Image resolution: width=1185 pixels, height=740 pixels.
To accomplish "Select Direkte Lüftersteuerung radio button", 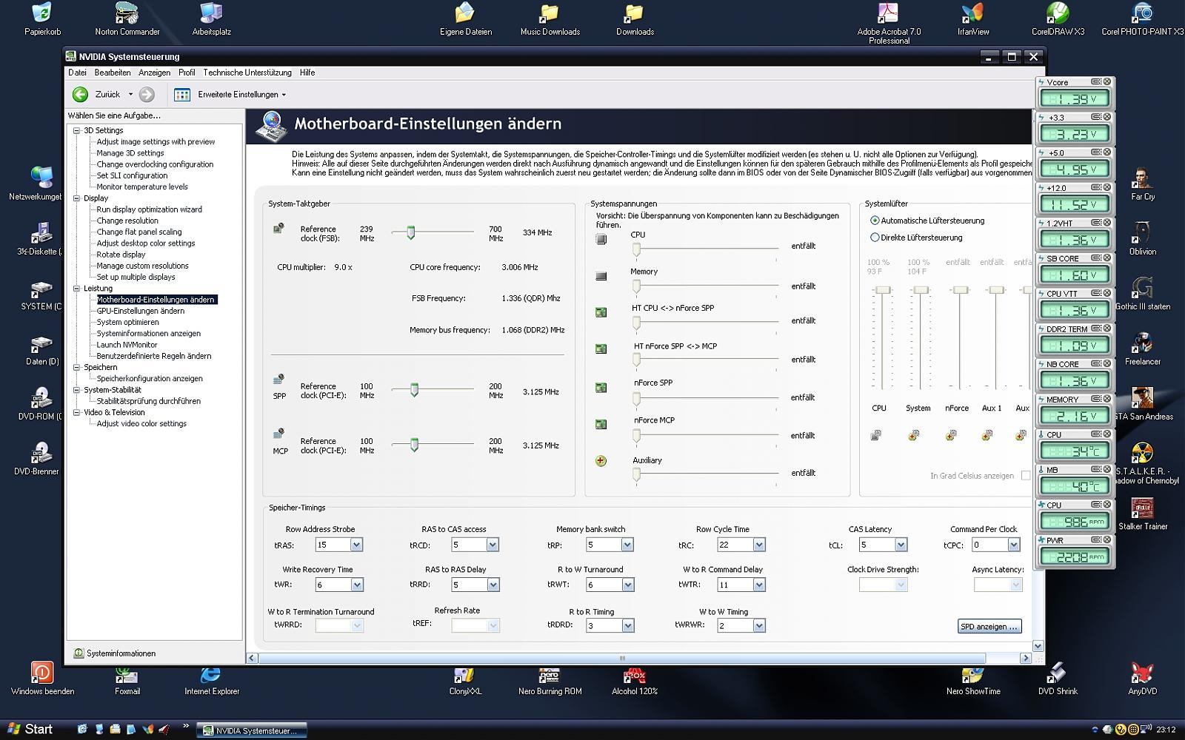I will [x=875, y=238].
